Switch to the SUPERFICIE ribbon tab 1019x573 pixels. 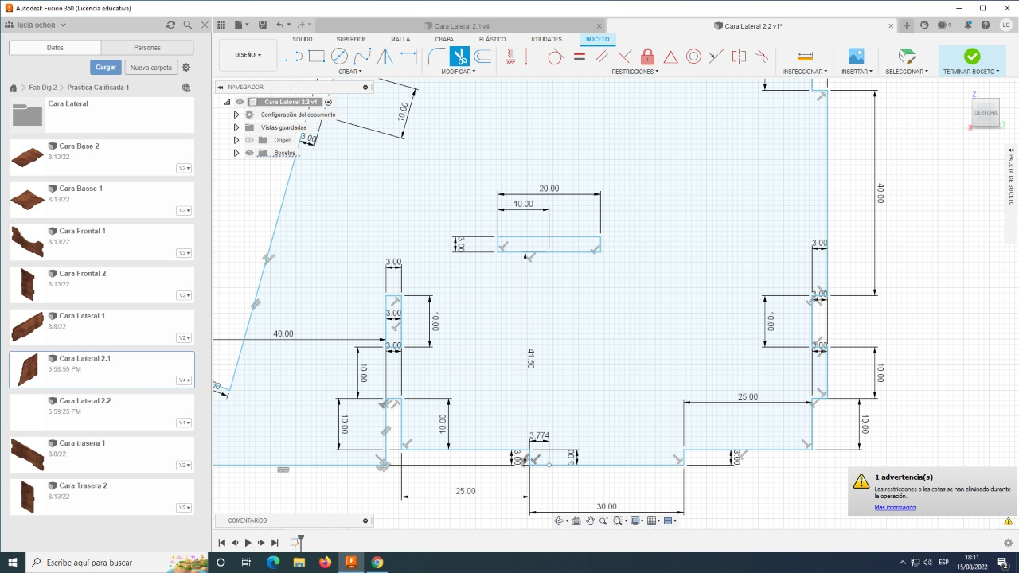351,39
